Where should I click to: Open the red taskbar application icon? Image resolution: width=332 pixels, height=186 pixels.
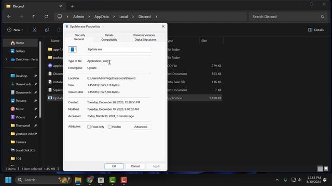124,180
